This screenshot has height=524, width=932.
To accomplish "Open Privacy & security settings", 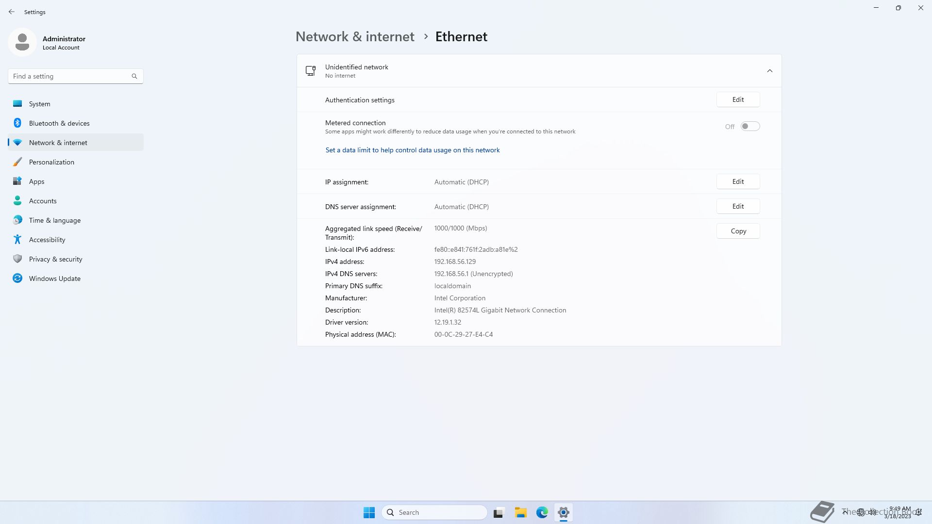I will (x=56, y=259).
